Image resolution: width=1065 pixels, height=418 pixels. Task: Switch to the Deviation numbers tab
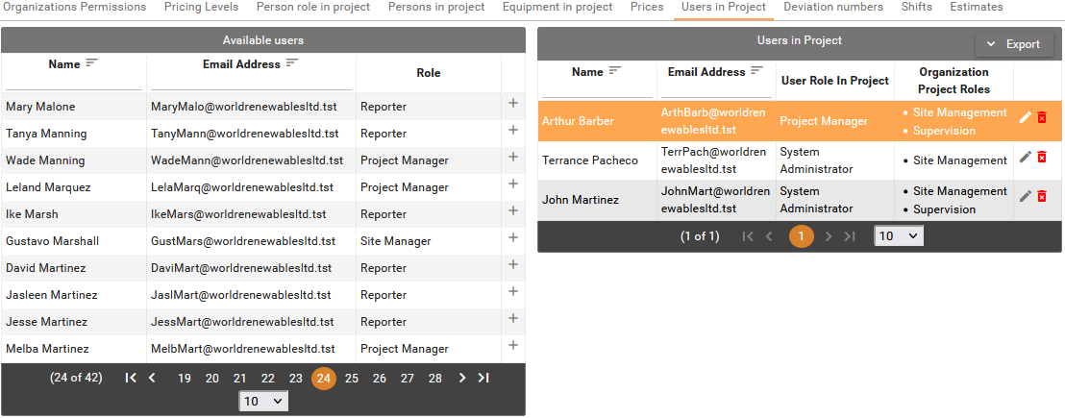832,8
